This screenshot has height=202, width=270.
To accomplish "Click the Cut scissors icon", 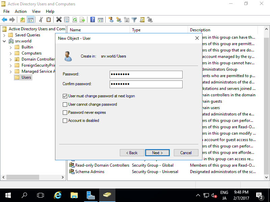I will [x=41, y=20].
